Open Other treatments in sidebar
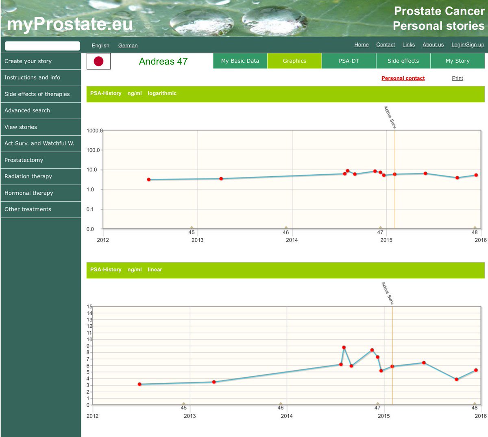The height and width of the screenshot is (437, 488). pos(41,209)
